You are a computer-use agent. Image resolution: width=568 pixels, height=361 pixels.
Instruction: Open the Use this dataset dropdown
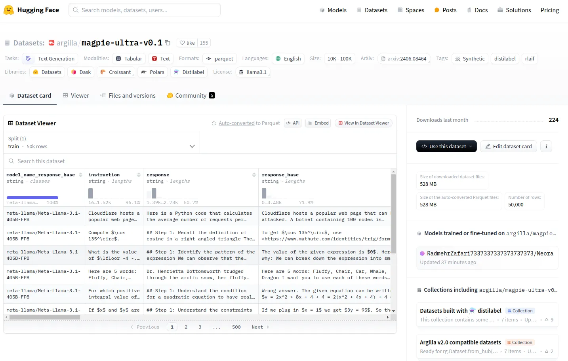(446, 146)
